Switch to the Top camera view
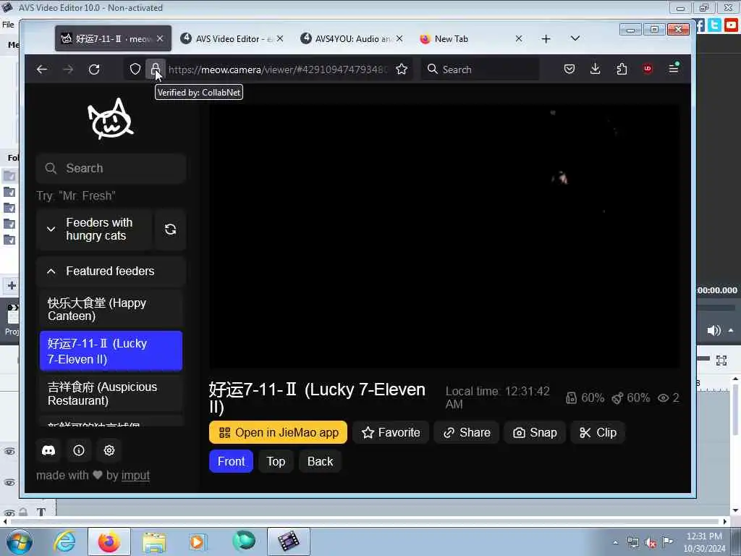Screen dimensions: 741x556 pos(276,461)
